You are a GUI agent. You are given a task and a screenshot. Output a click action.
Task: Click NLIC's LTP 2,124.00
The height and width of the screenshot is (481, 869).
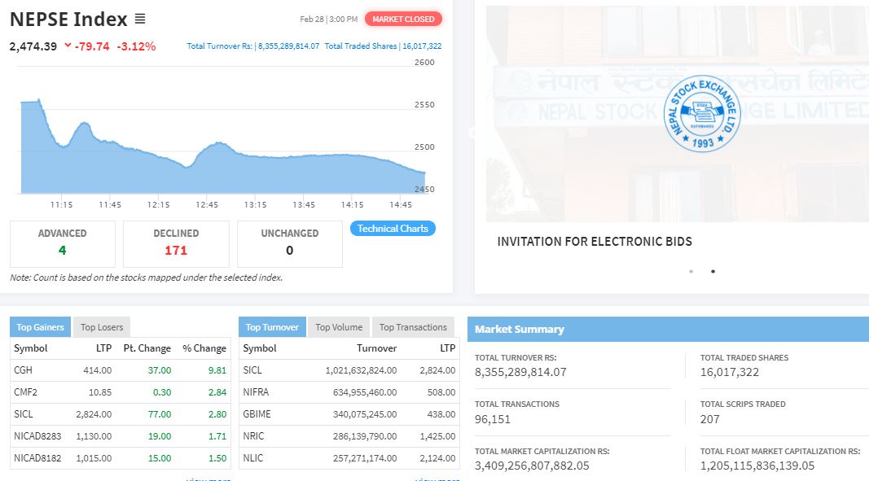438,458
